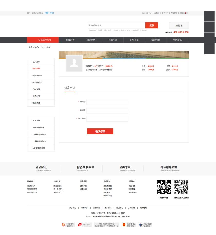This screenshot has width=216, height=235.
Task: Click the default user avatar image
Action: coord(74,63)
